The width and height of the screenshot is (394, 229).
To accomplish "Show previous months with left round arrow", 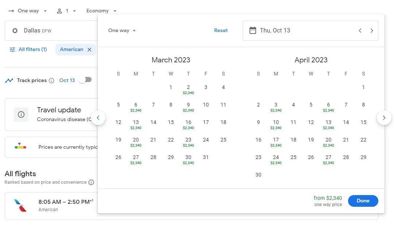I will click(98, 118).
